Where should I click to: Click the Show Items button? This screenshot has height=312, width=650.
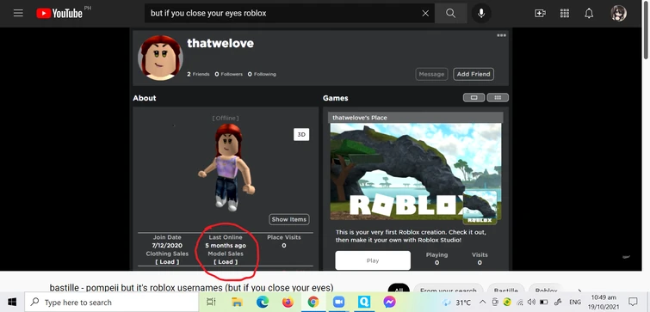(x=289, y=219)
